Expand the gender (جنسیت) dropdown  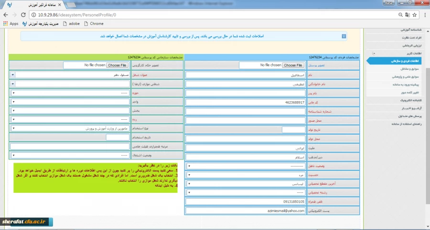pyautogui.click(x=245, y=175)
